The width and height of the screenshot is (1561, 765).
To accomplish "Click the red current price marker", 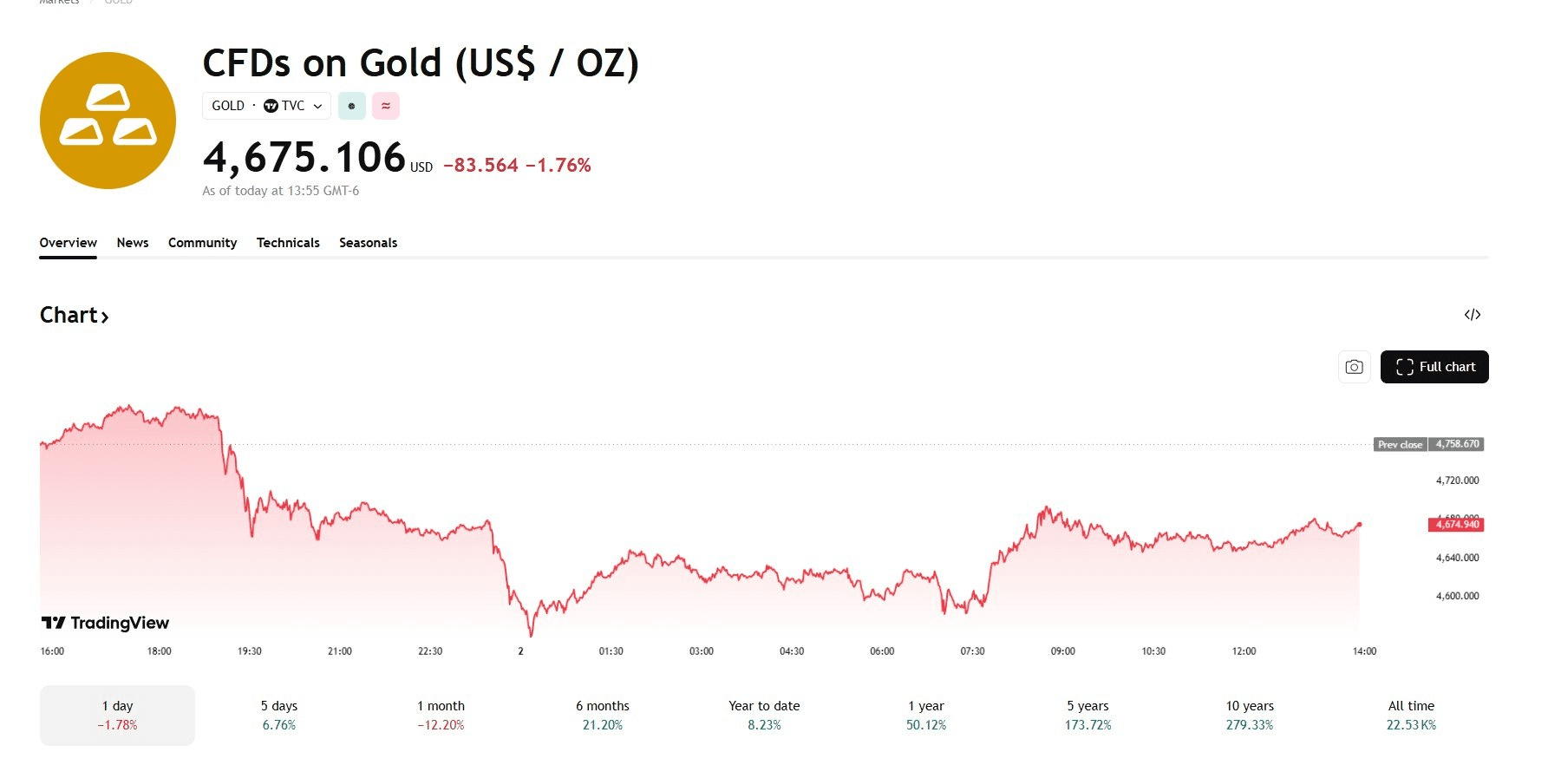I will (1456, 525).
